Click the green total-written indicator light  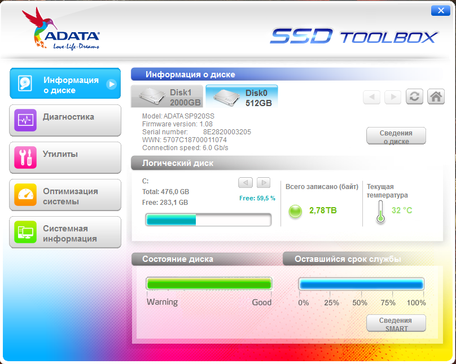pos(295,211)
